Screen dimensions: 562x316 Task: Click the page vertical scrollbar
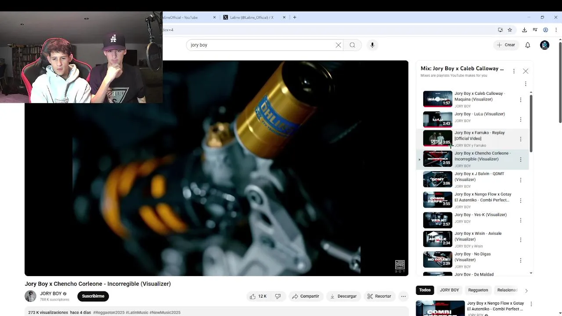560,83
